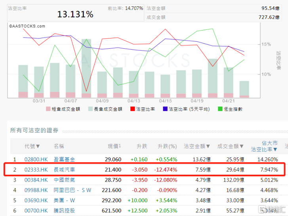Click the 前比率 14.707% value

(x=134, y=8)
